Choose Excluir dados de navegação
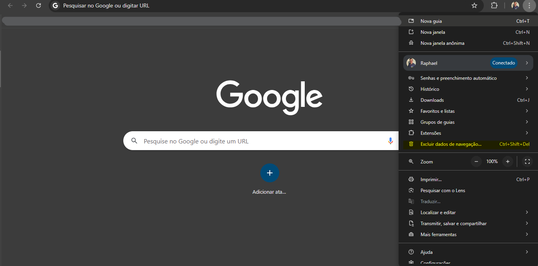Screen dimensions: 538x266 coord(451,144)
